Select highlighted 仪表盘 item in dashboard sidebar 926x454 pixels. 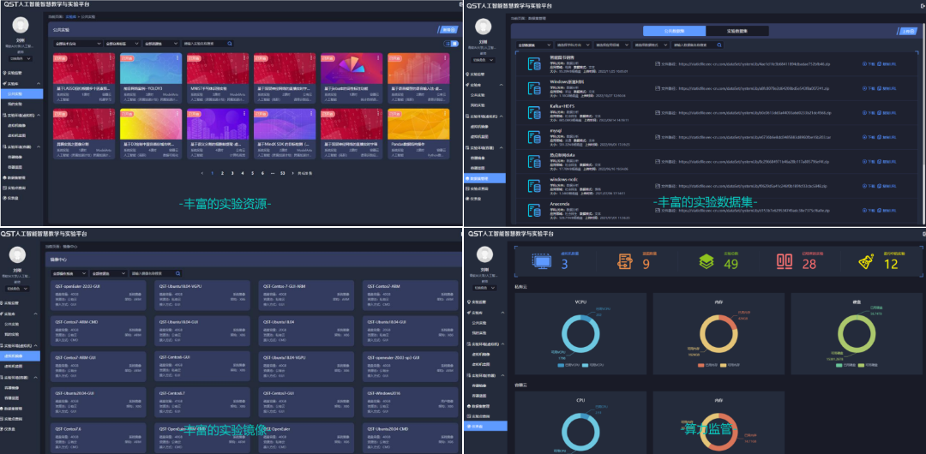tap(484, 426)
